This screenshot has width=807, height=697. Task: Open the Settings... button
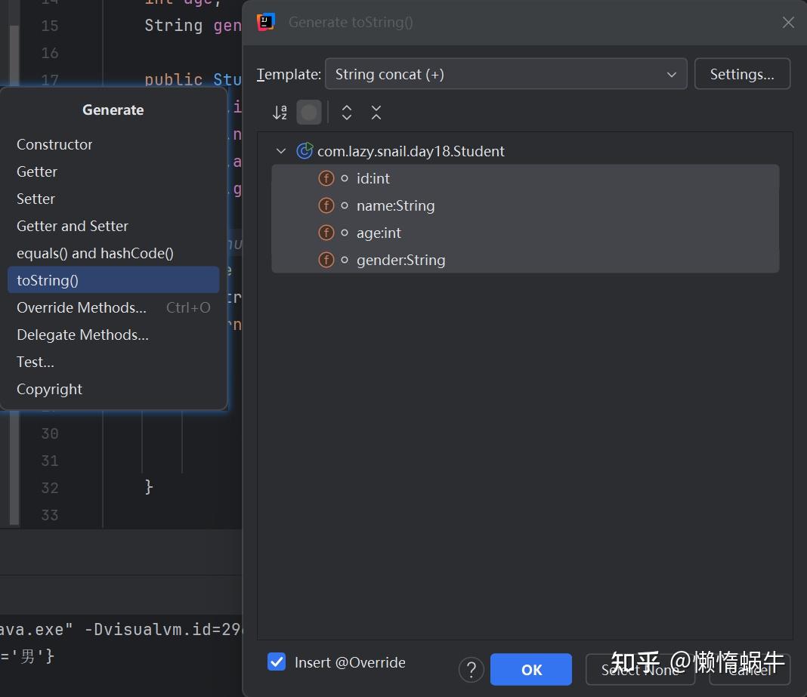tap(741, 74)
